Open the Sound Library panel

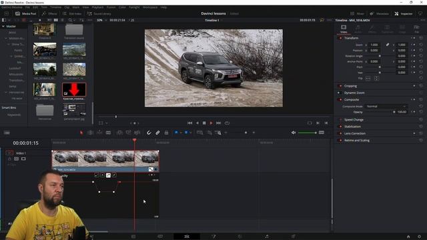99,13
